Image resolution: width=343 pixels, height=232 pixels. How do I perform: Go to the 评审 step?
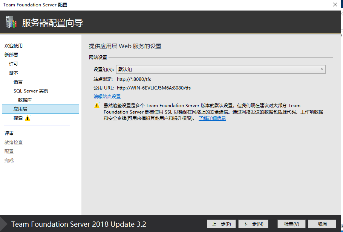pyautogui.click(x=9, y=133)
